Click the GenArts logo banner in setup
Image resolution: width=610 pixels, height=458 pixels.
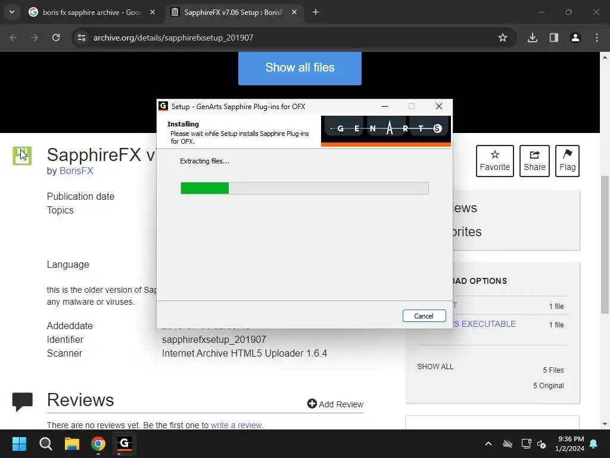click(x=386, y=131)
